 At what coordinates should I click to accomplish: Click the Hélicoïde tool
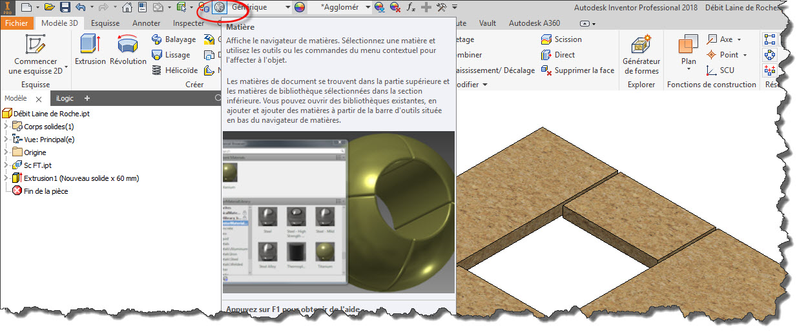click(x=174, y=70)
